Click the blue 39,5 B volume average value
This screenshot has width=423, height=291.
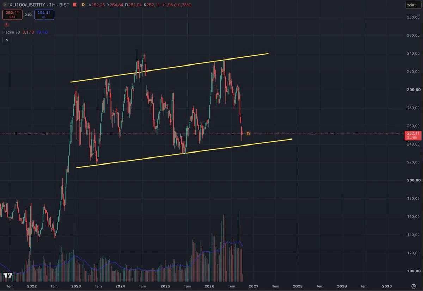pos(42,32)
